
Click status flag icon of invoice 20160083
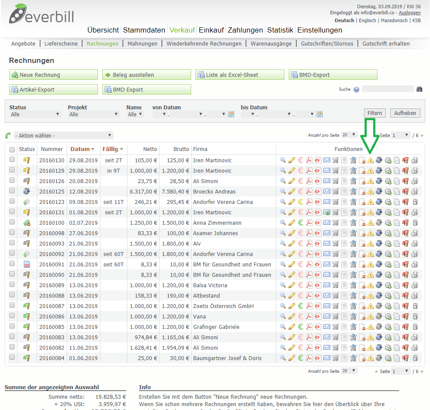click(x=26, y=337)
